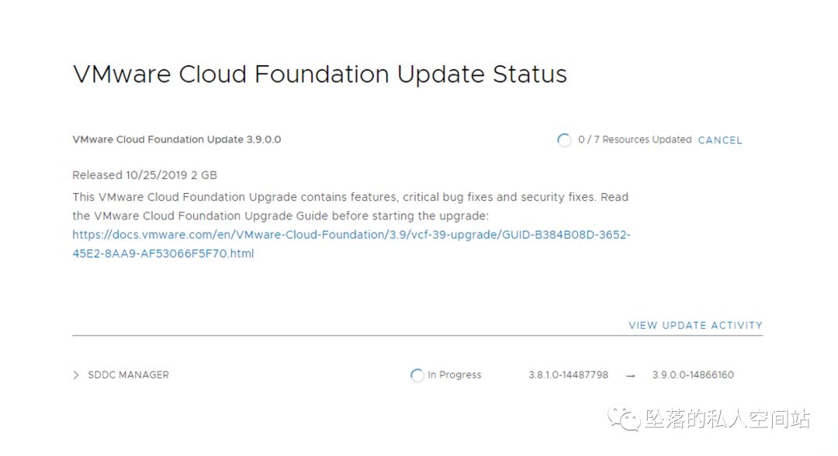Open the VIEW UPDATE ACTIVITY link
838x456 pixels.
tap(695, 326)
